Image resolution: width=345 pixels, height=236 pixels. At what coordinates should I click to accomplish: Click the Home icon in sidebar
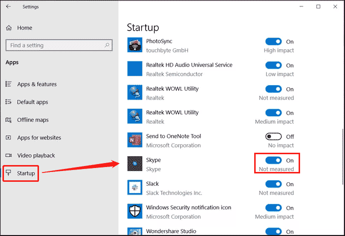(x=9, y=28)
